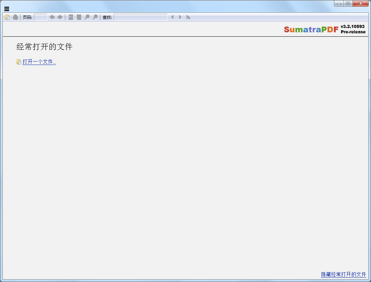Open the '打开一个文件...' link
Screen dimensions: 371x282
click(39, 62)
